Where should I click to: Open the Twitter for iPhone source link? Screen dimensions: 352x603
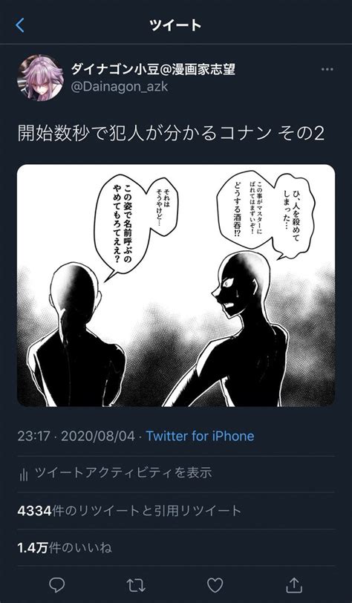pos(200,436)
